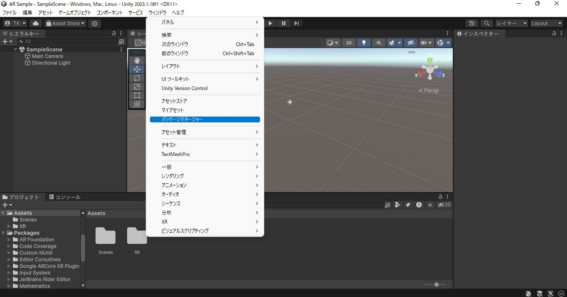Open the undo history icon
Screen dimensions: 567x297
[x=472, y=23]
